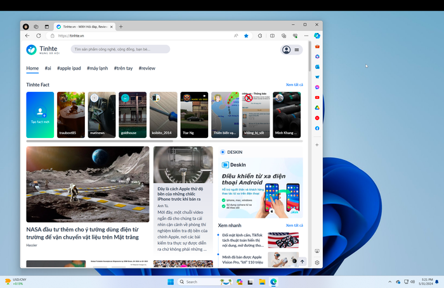Open File Explorer from the taskbar

pyautogui.click(x=262, y=282)
